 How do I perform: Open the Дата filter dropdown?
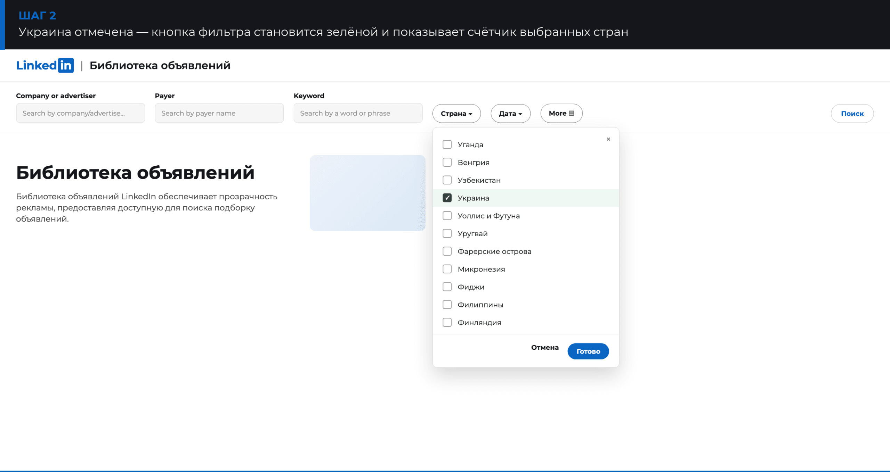pyautogui.click(x=510, y=113)
